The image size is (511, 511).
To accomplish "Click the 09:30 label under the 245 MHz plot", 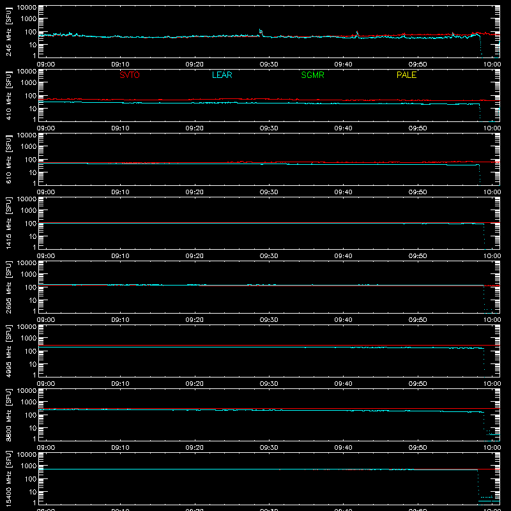I will click(269, 65).
